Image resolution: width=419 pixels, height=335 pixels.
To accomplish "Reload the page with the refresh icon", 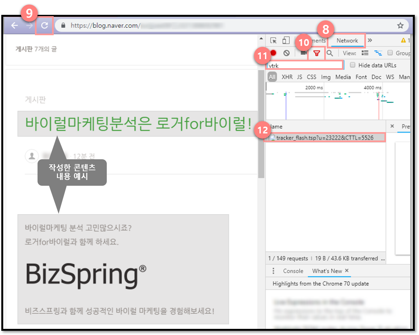I will tap(44, 25).
